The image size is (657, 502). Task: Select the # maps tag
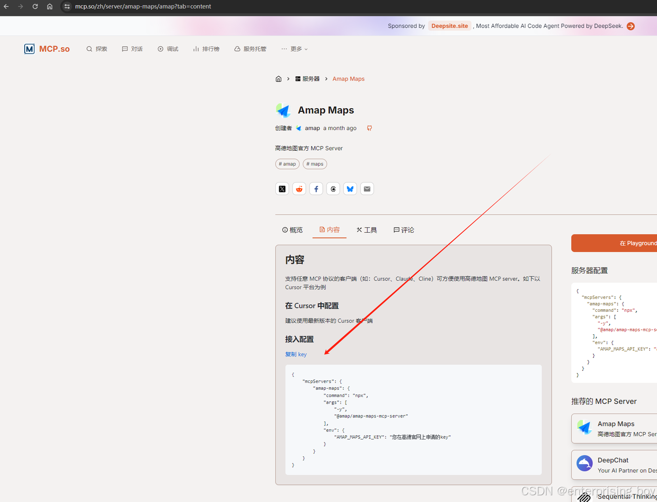coord(315,164)
